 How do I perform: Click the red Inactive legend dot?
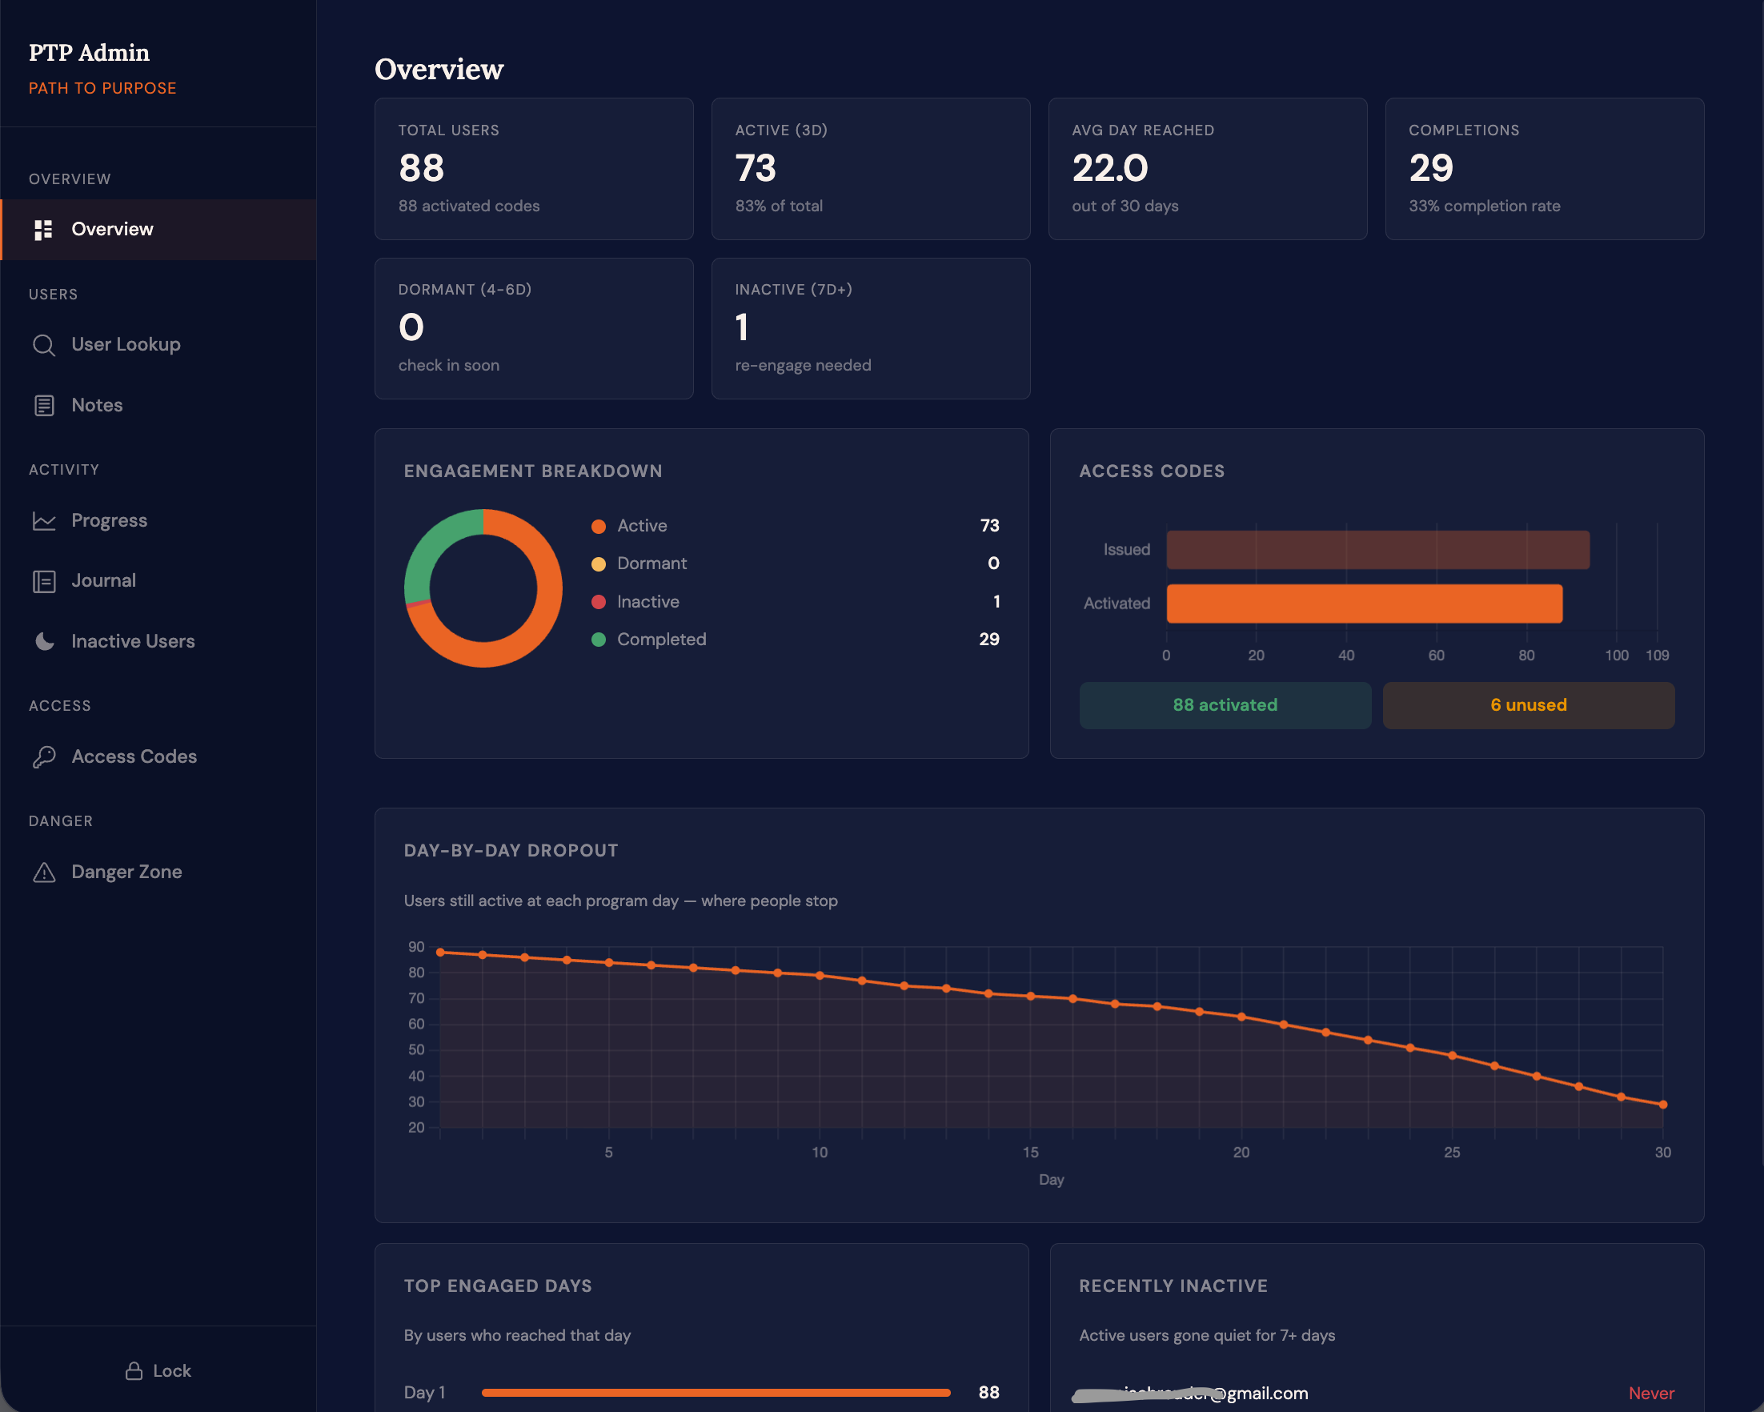(599, 602)
